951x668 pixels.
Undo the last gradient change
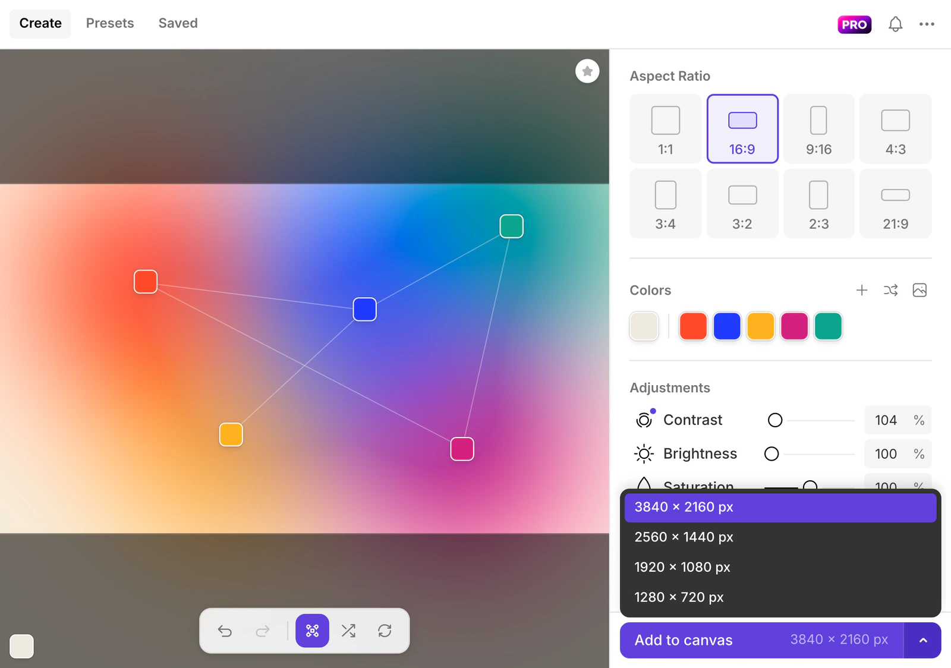[x=225, y=631]
